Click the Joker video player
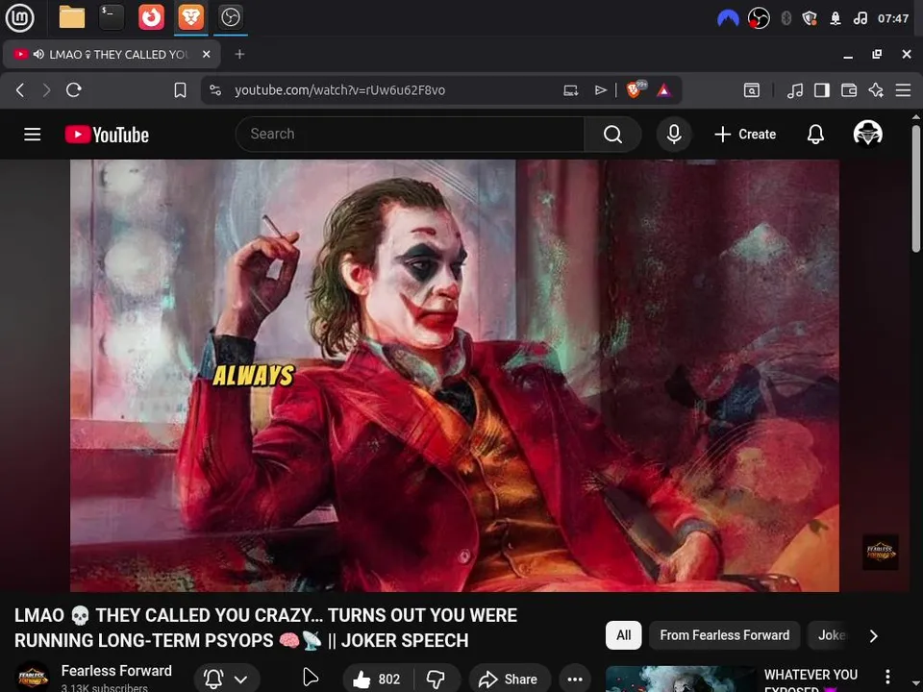Image resolution: width=923 pixels, height=692 pixels. [x=455, y=376]
